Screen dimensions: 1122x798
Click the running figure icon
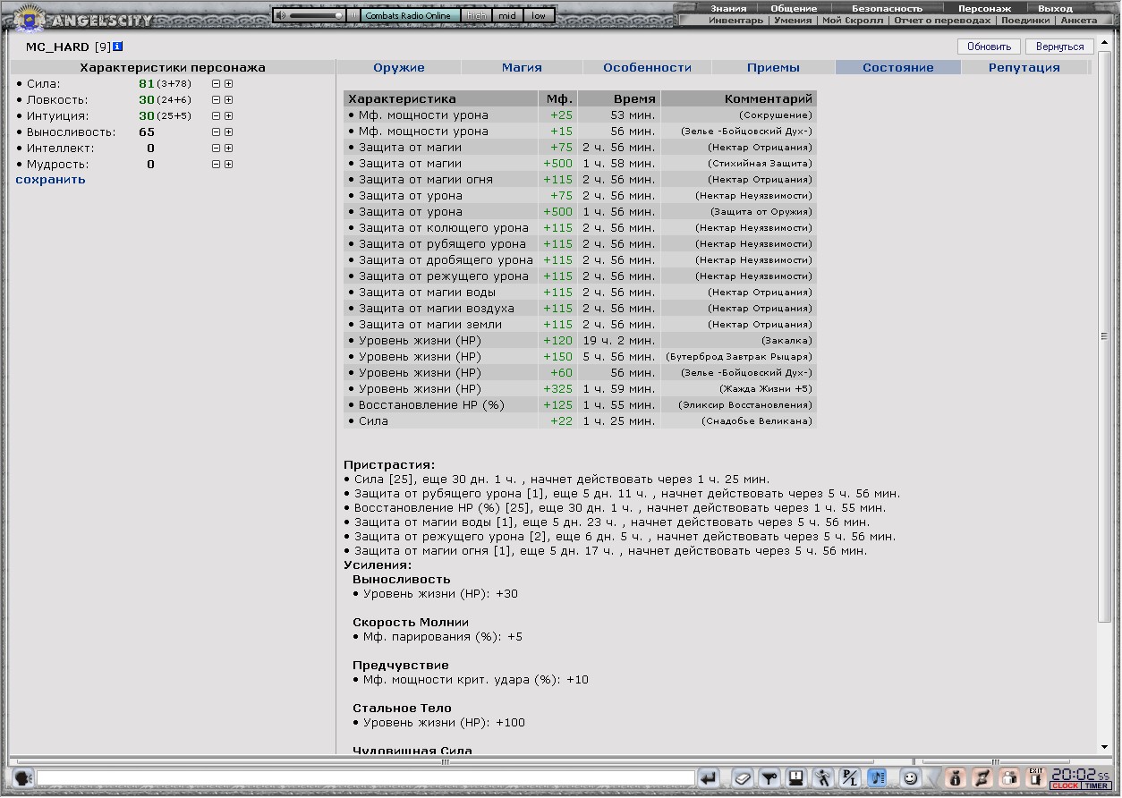[x=823, y=777]
